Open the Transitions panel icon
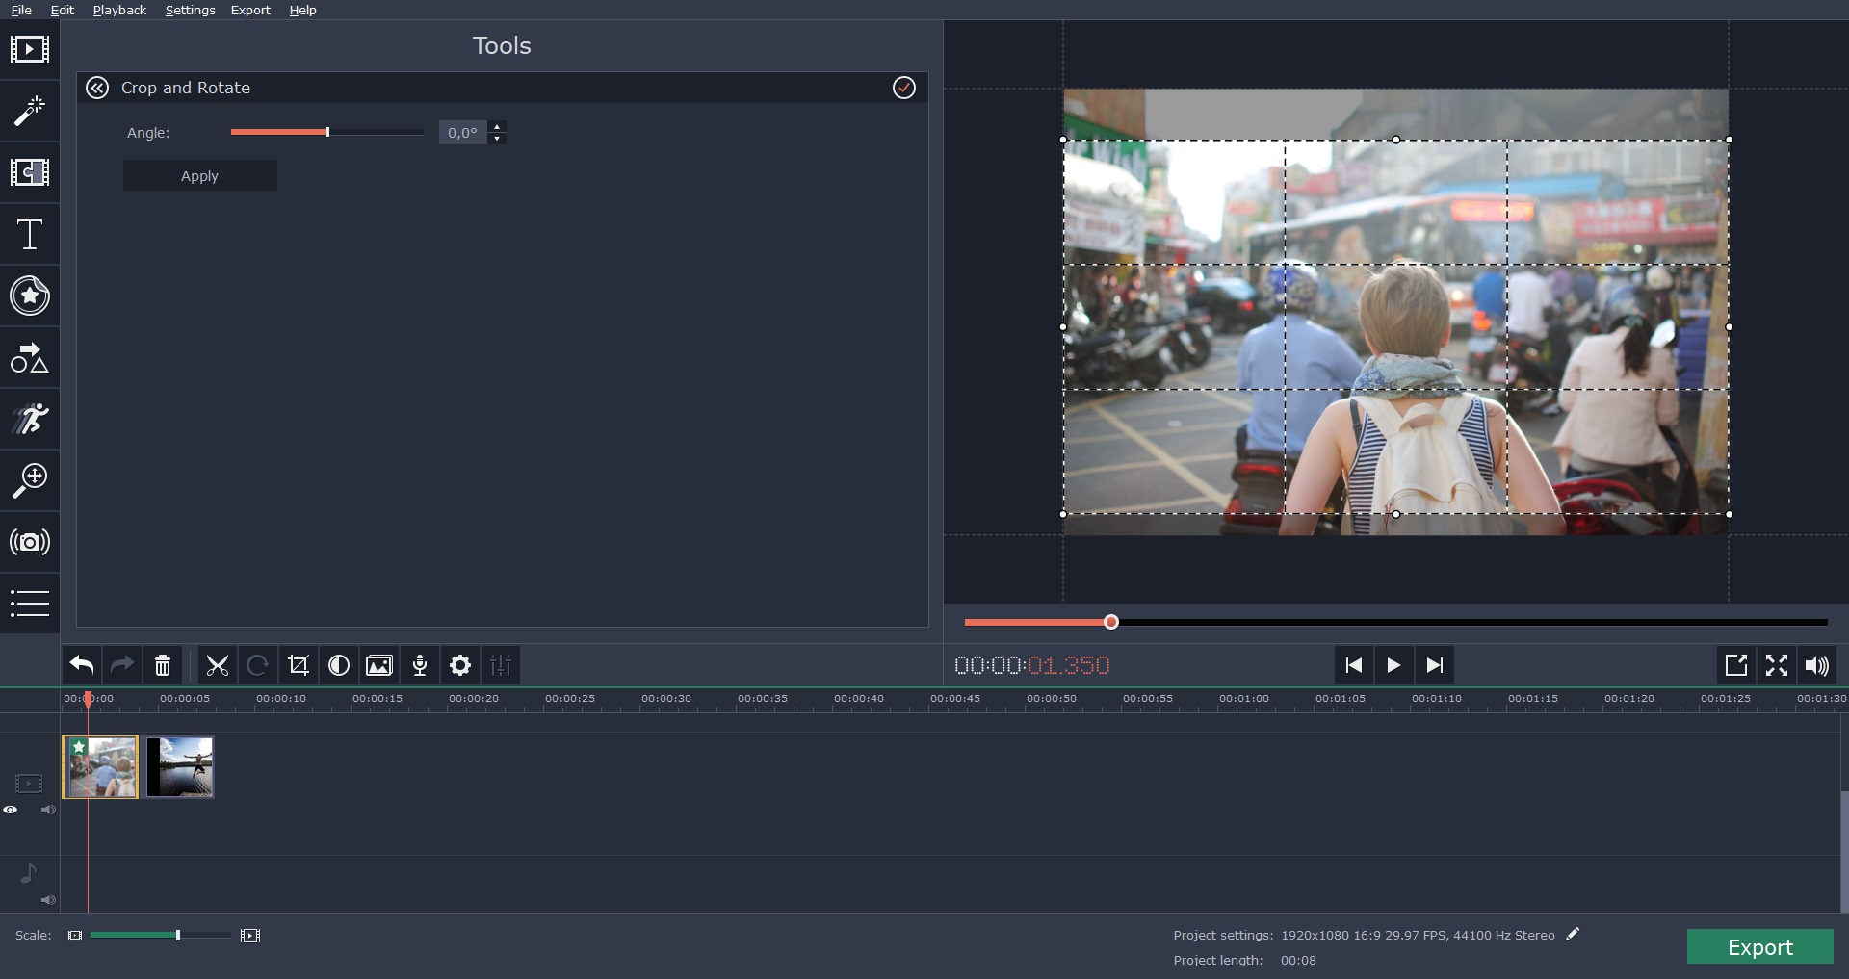This screenshot has height=979, width=1849. [x=30, y=172]
